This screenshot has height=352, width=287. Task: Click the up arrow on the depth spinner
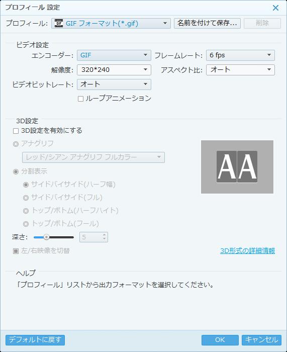104,235
